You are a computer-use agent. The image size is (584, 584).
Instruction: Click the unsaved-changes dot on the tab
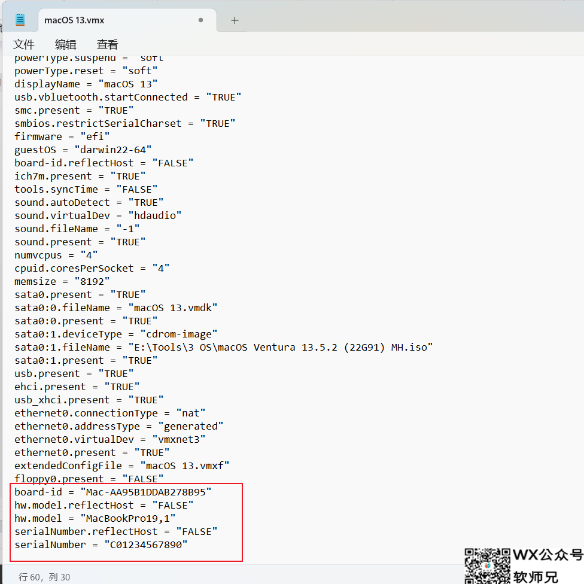tap(201, 20)
